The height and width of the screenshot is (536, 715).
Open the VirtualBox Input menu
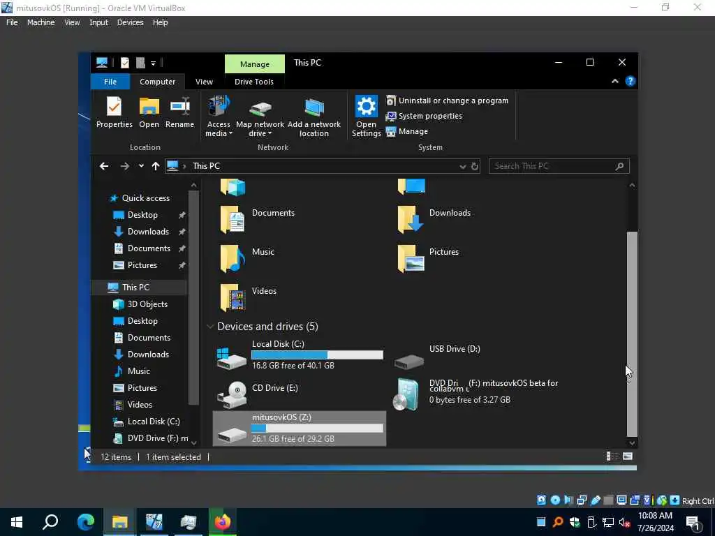click(x=98, y=22)
